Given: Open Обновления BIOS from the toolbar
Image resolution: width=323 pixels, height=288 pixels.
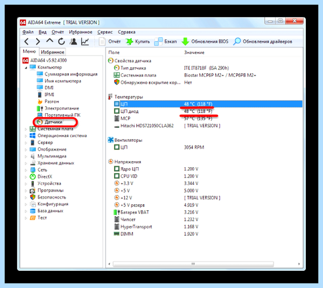Looking at the screenshot, I should (x=205, y=42).
